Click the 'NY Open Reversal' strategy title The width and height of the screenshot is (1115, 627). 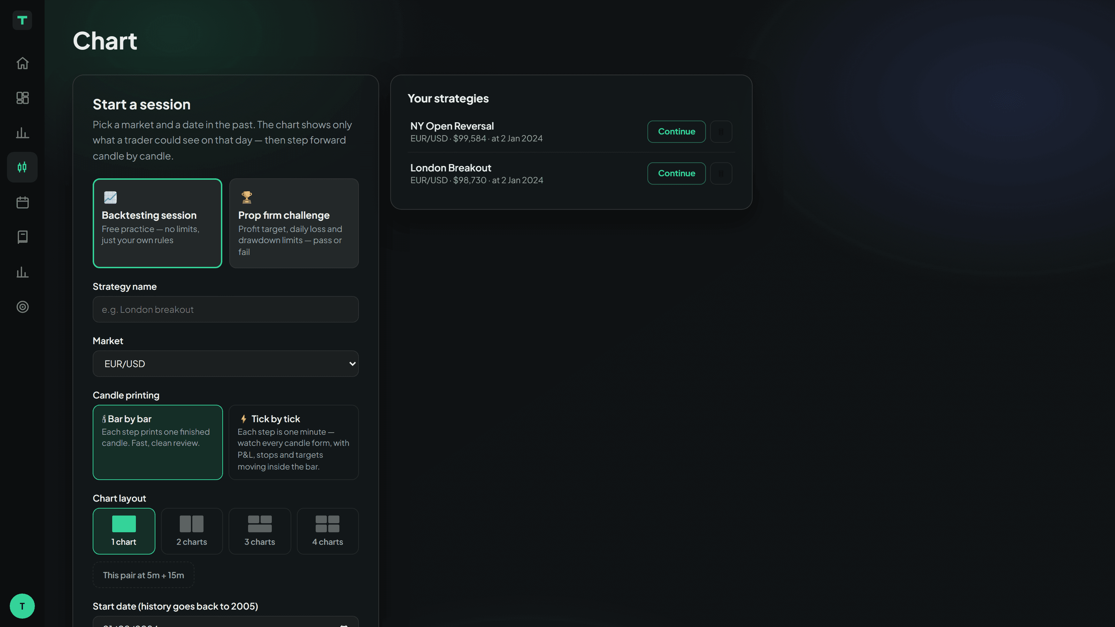pos(452,126)
